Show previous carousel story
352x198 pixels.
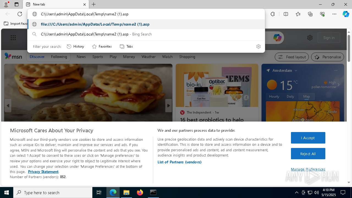(x=8, y=106)
